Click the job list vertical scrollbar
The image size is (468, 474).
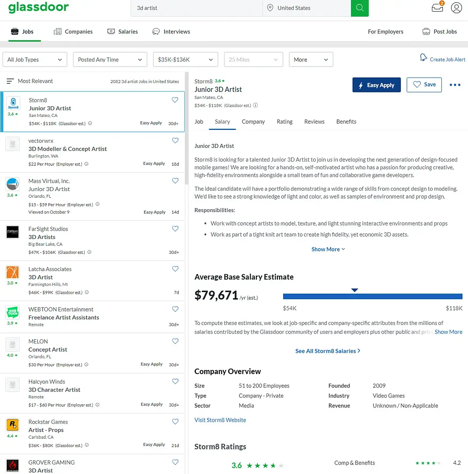(x=187, y=128)
